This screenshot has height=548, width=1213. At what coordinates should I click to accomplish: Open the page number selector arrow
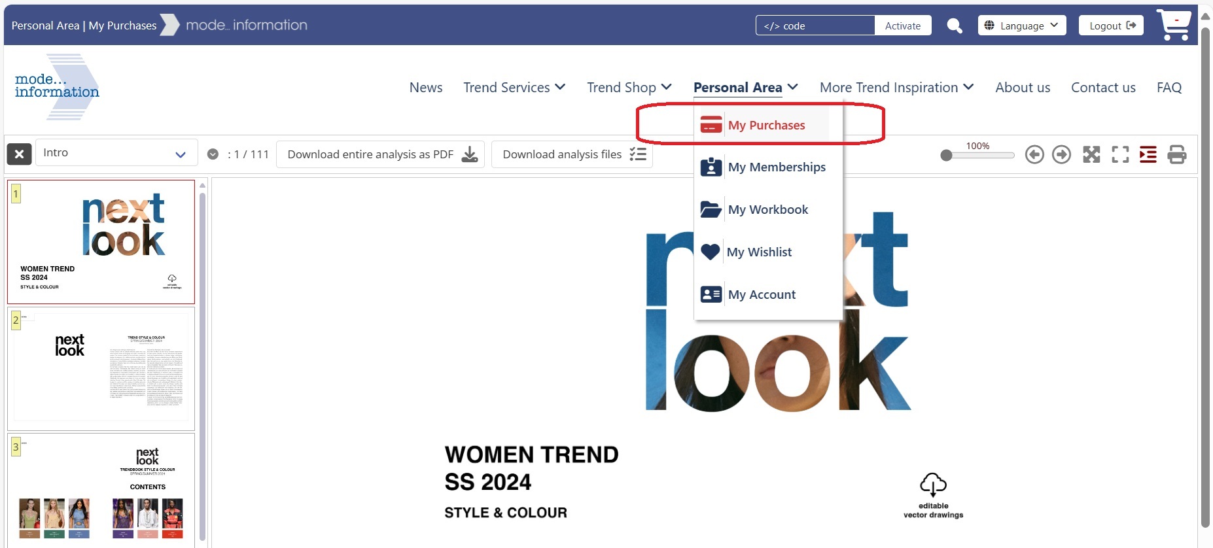point(213,154)
